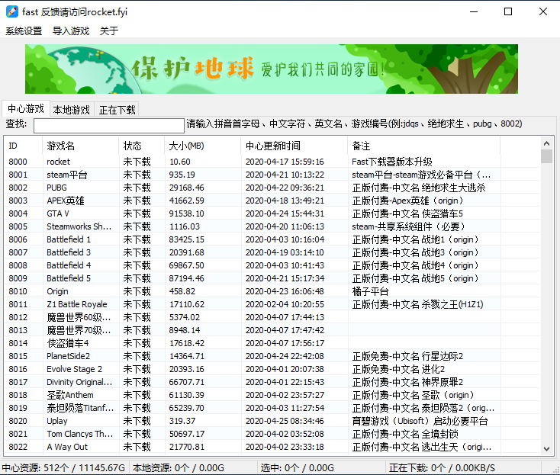
Task: Maximize the fast window
Action: tap(508, 11)
